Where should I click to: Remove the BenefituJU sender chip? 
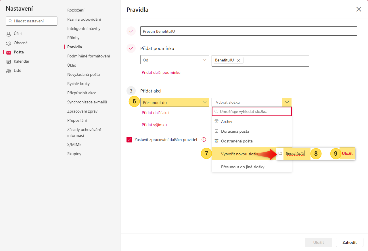click(x=238, y=60)
